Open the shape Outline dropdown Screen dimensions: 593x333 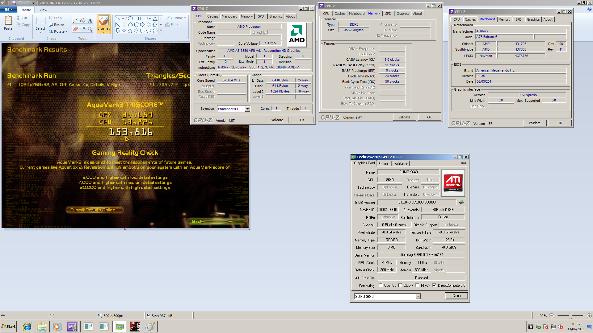[x=175, y=18]
